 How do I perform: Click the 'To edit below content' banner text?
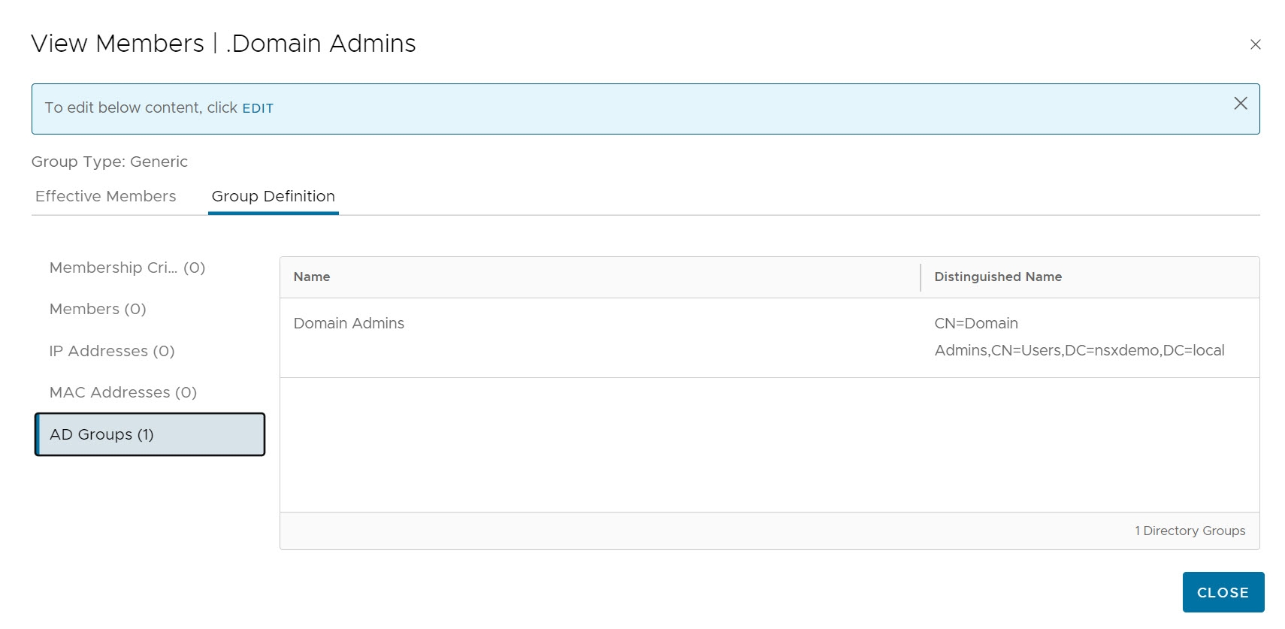click(x=141, y=108)
